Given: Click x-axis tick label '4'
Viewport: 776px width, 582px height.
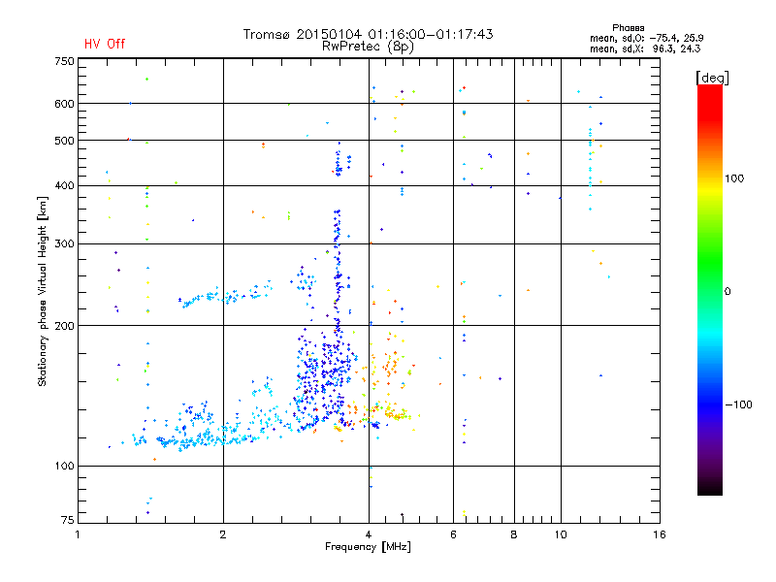Looking at the screenshot, I should 369,534.
